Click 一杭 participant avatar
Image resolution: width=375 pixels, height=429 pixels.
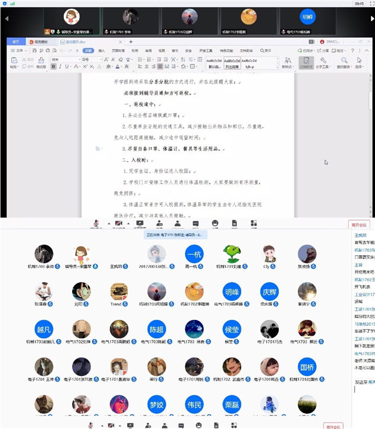coord(194,254)
